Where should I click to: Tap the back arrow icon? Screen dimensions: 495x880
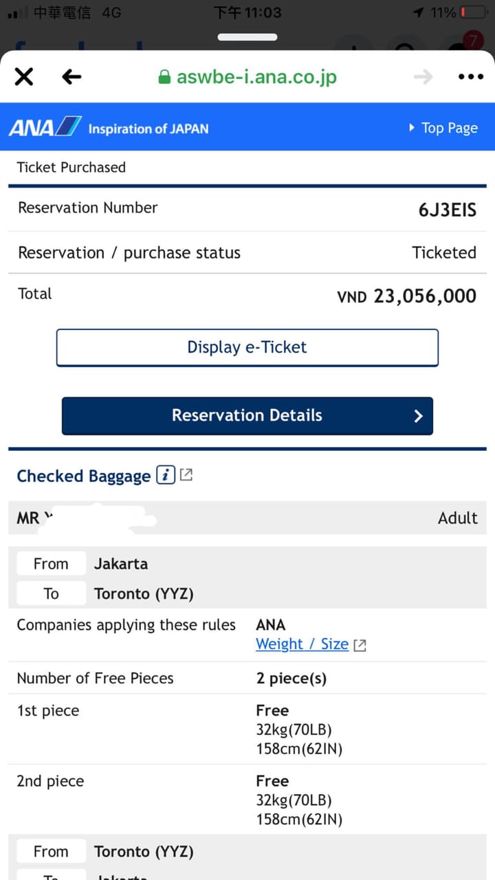point(71,76)
